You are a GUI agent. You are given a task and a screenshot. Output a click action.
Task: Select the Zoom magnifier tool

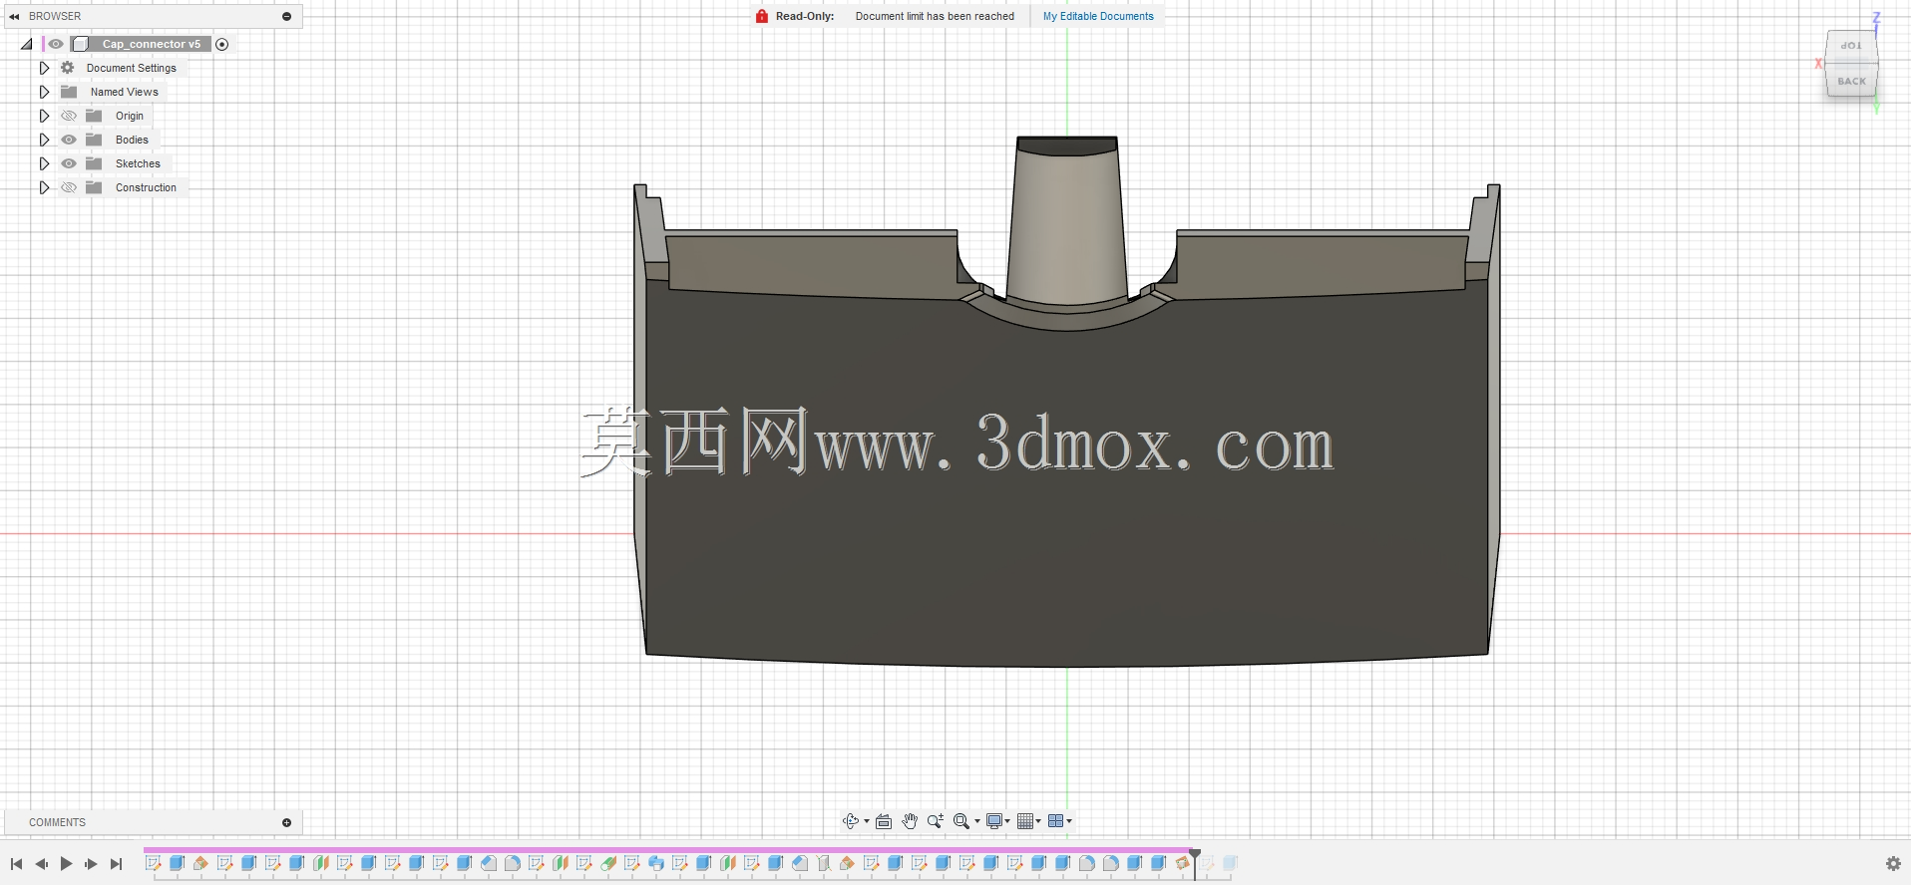click(x=935, y=821)
